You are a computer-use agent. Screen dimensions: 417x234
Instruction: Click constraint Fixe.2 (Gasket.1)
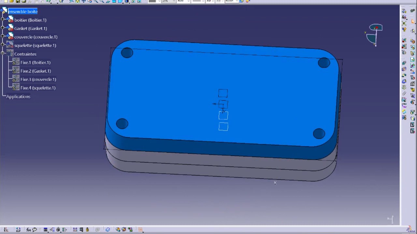[36, 71]
